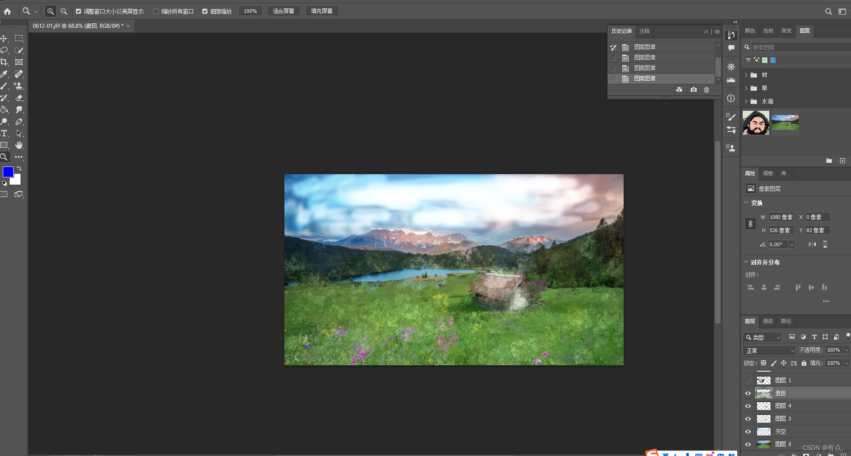Show the hidden 图层 1 layer
The image size is (851, 456).
pos(748,380)
